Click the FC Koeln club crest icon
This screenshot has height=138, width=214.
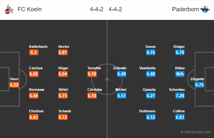9,9
